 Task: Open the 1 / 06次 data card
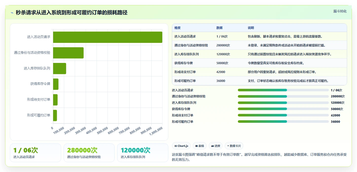(35, 153)
